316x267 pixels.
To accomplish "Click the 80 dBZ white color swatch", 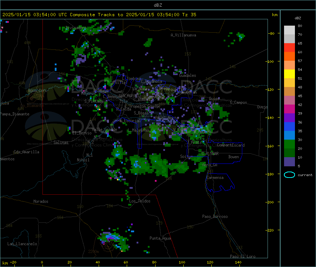I will click(289, 30).
